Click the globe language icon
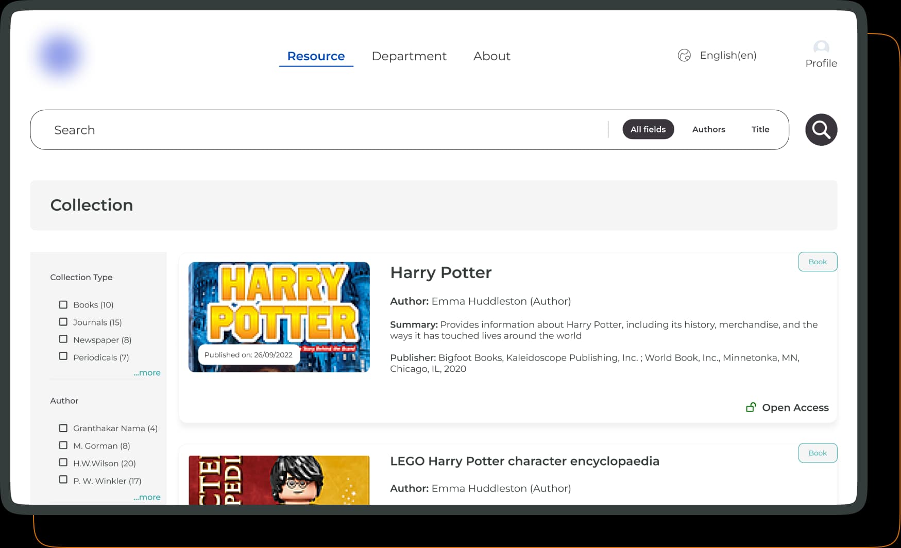Viewport: 901px width, 548px height. click(684, 55)
